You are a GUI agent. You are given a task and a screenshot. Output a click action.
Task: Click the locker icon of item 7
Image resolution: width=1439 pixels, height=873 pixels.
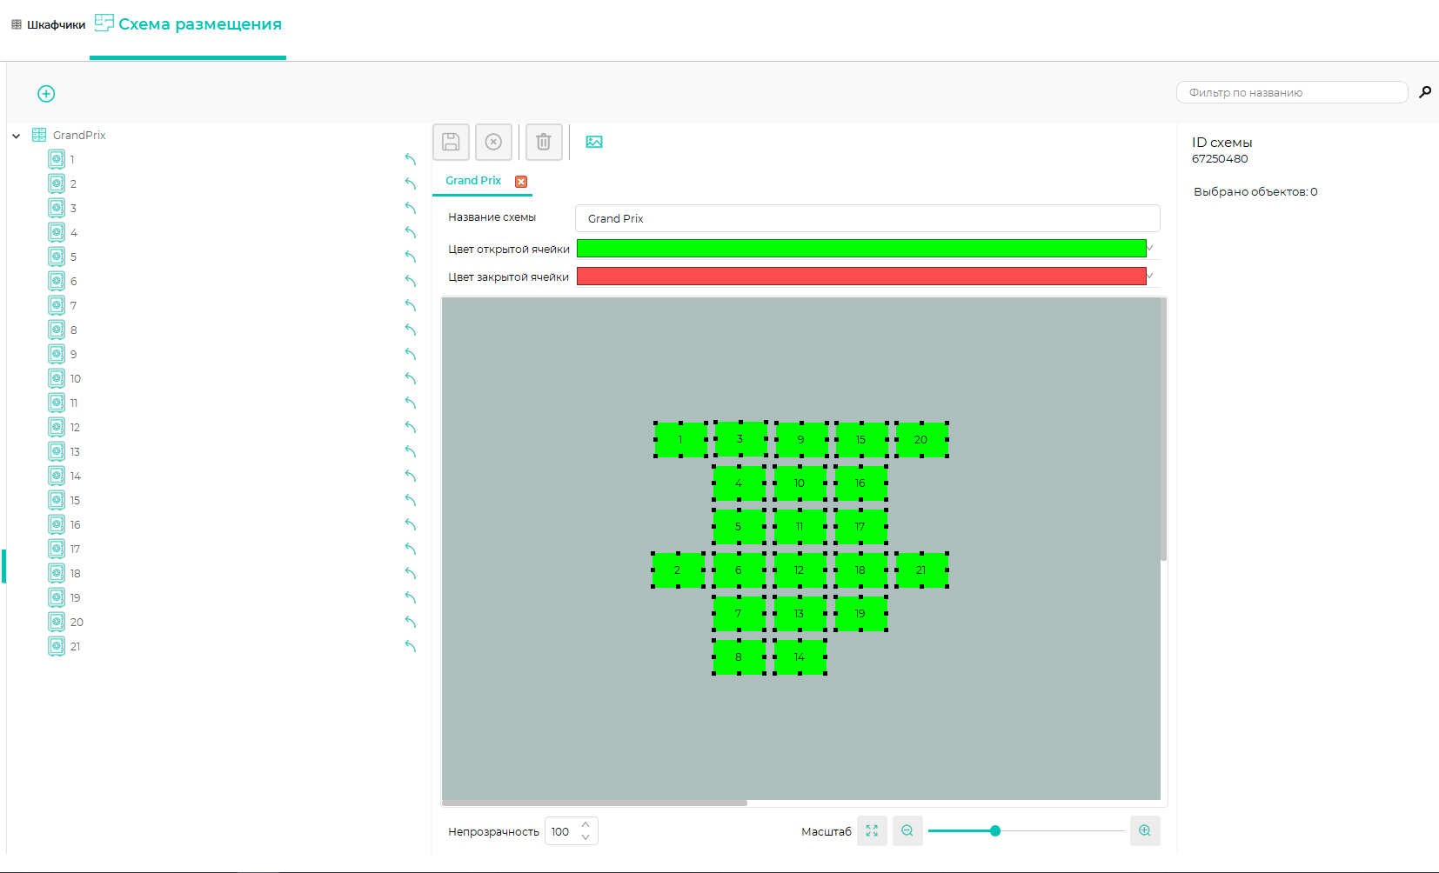(x=57, y=305)
